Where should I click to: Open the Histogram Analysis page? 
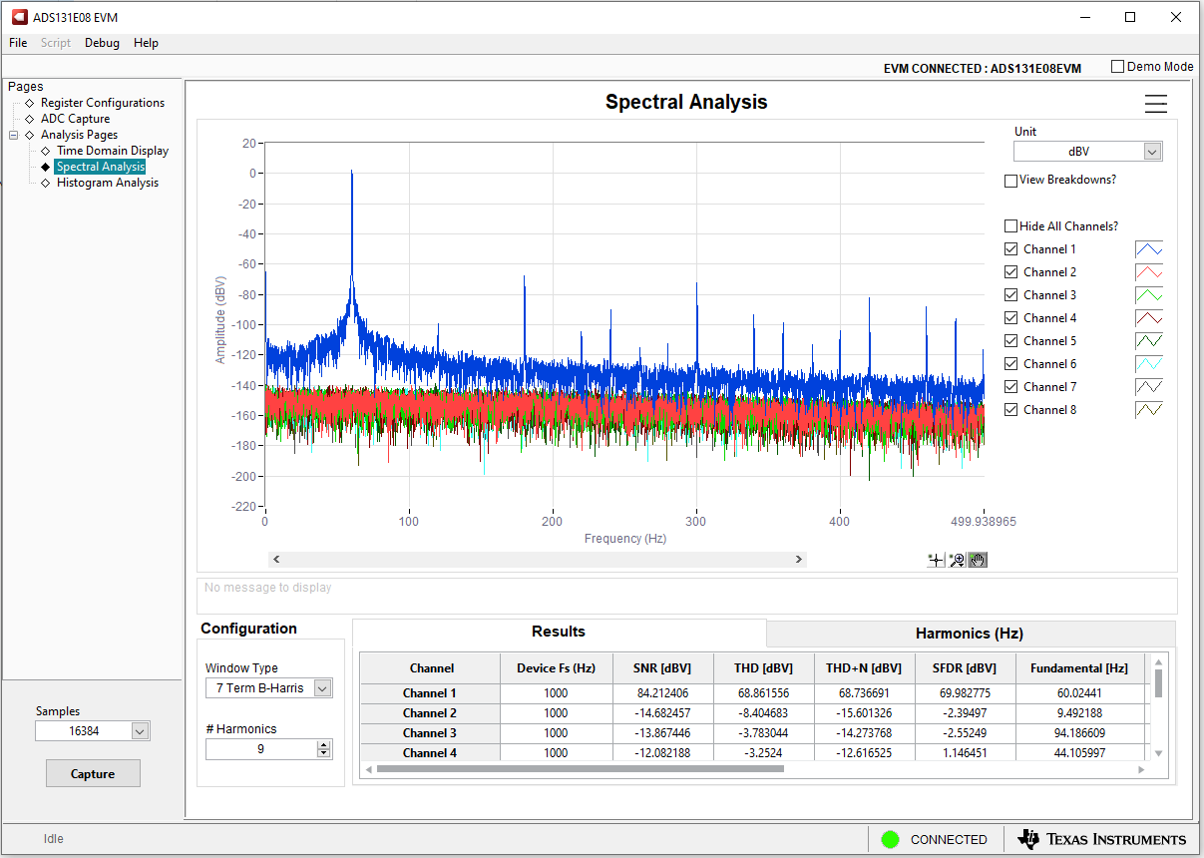(x=107, y=183)
